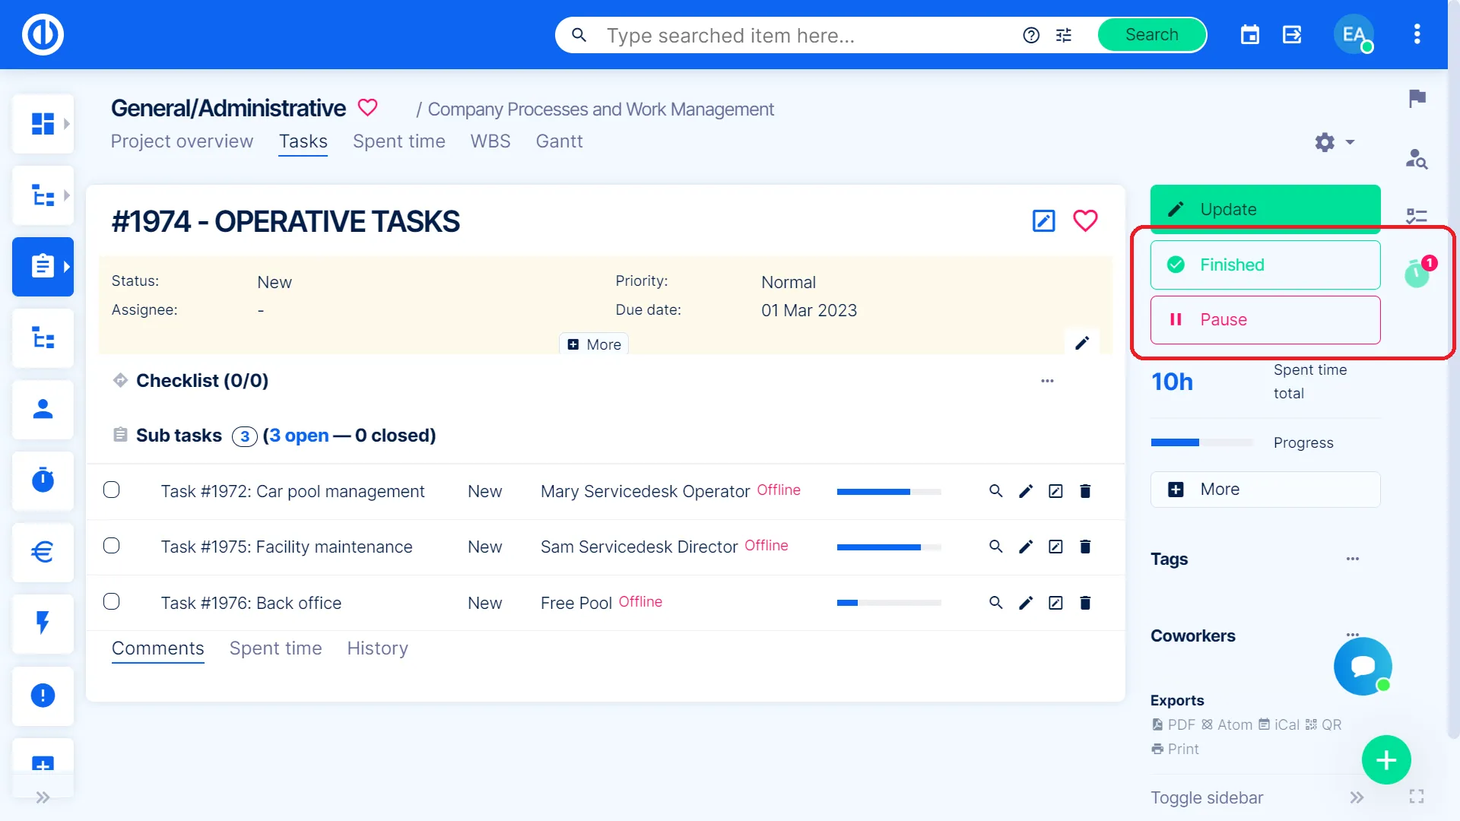The width and height of the screenshot is (1460, 821).
Task: Expand the left sidebar with double chevron
Action: (43, 797)
